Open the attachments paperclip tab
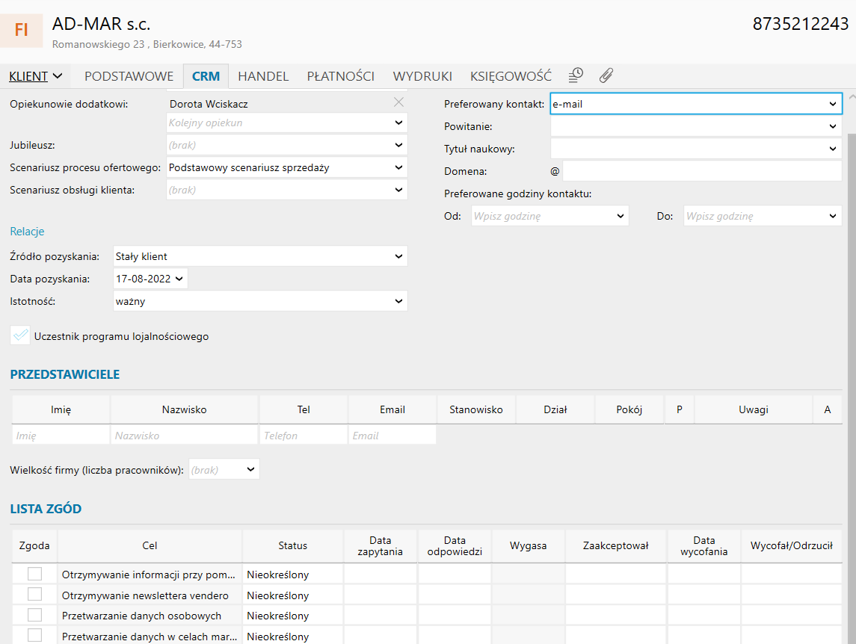The height and width of the screenshot is (644, 856). point(606,75)
